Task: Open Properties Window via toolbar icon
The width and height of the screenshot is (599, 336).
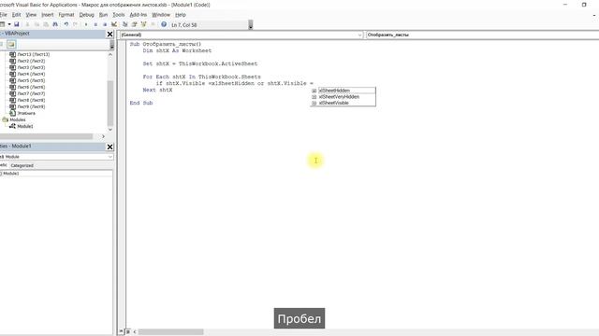Action: click(x=134, y=24)
